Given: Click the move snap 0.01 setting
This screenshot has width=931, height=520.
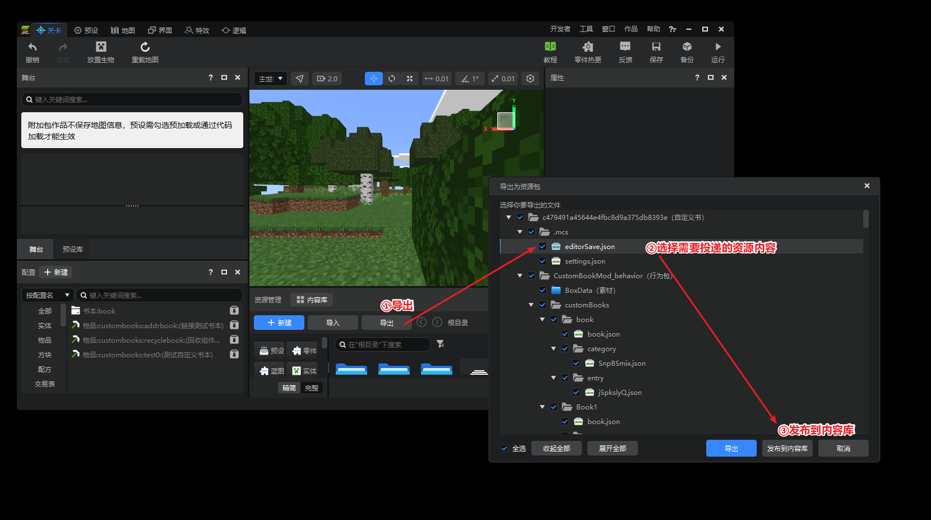Looking at the screenshot, I should (x=437, y=79).
